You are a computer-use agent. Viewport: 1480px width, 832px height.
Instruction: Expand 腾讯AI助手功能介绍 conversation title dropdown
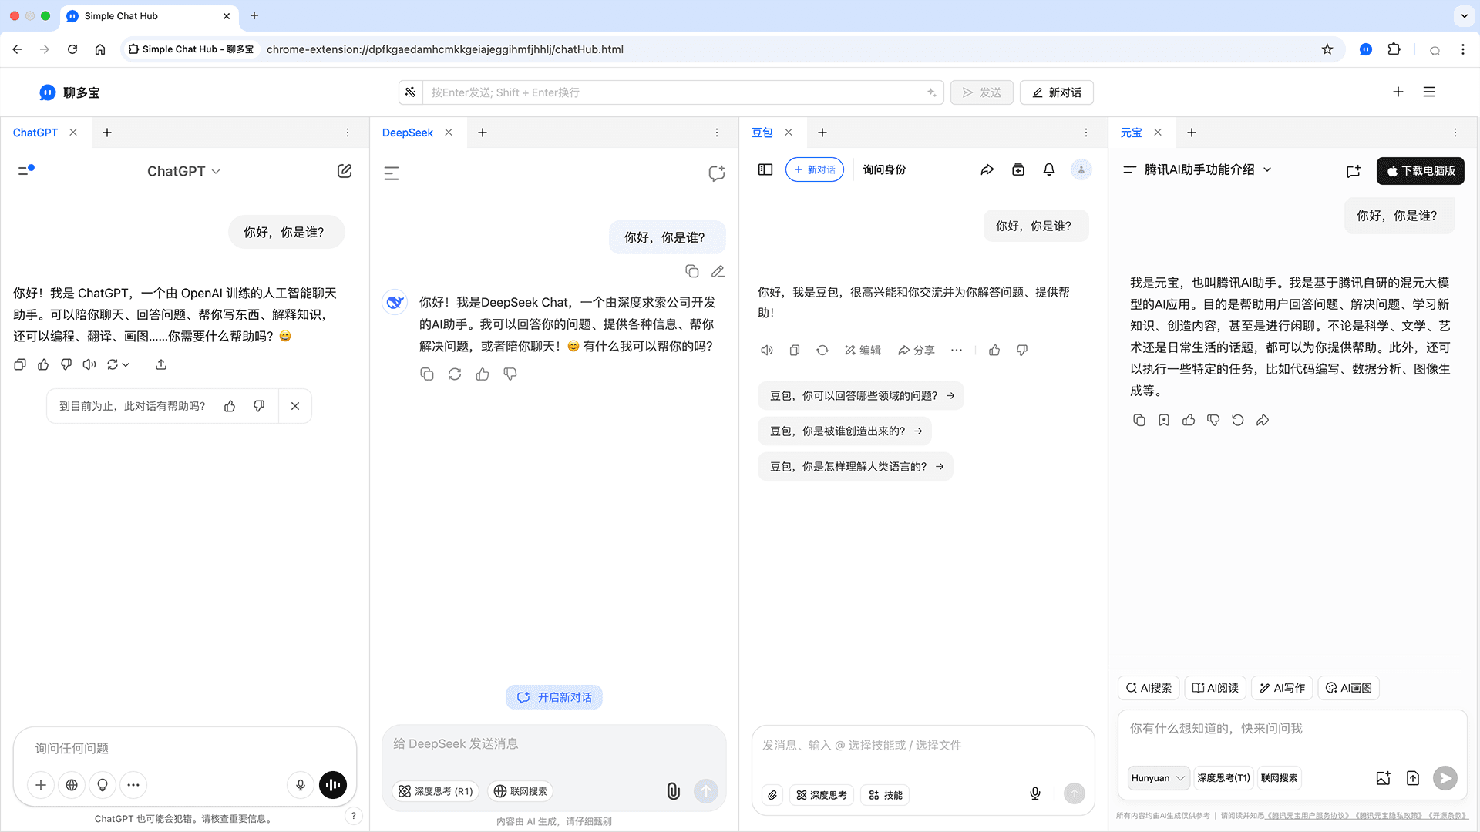click(1267, 169)
